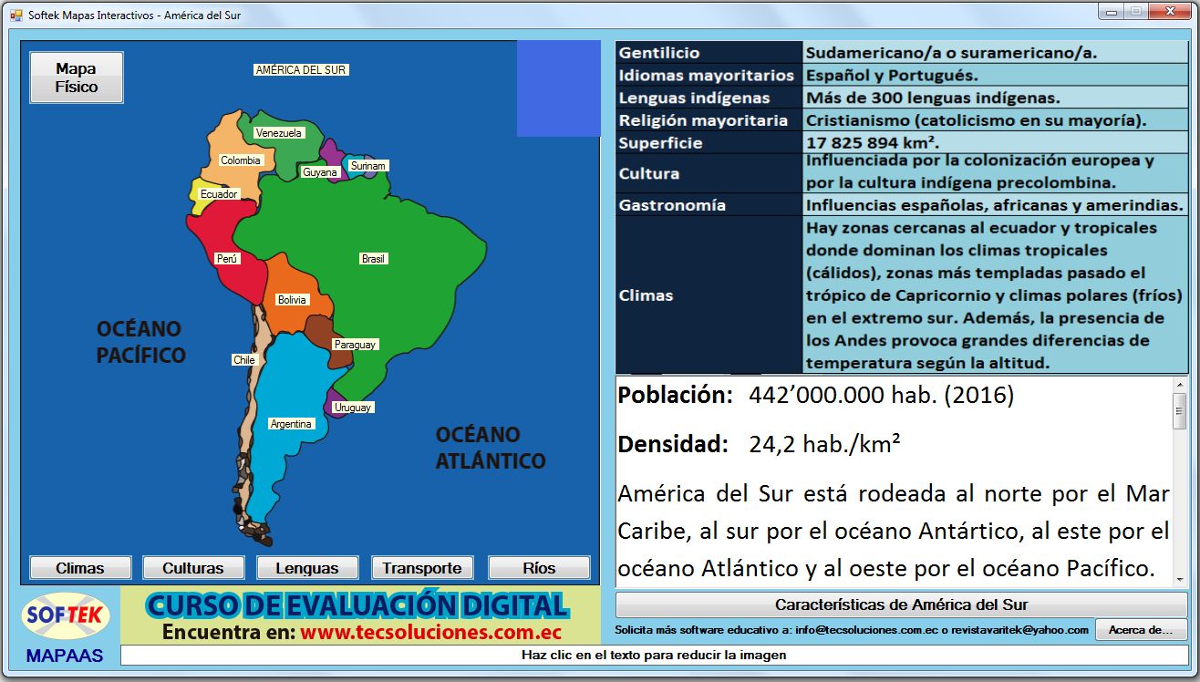Open the Culturas section
Viewport: 1200px width, 682px height.
point(193,568)
